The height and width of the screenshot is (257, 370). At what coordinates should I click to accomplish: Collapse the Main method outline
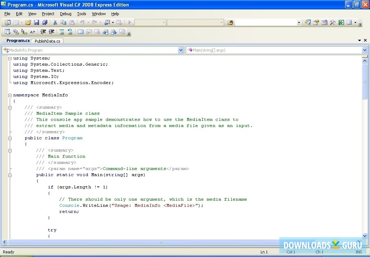tap(10, 175)
